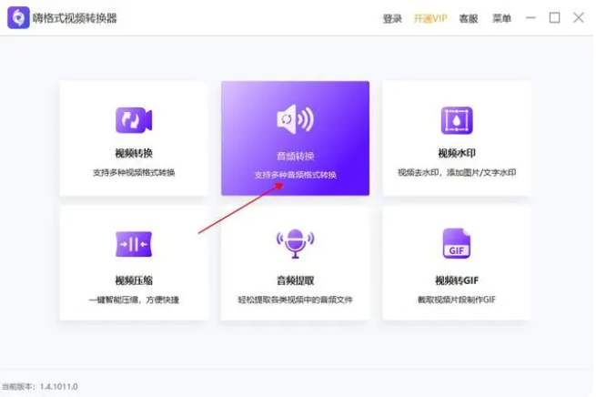Select the 音频转换 speaker icon
This screenshot has width=596, height=397.
point(295,119)
